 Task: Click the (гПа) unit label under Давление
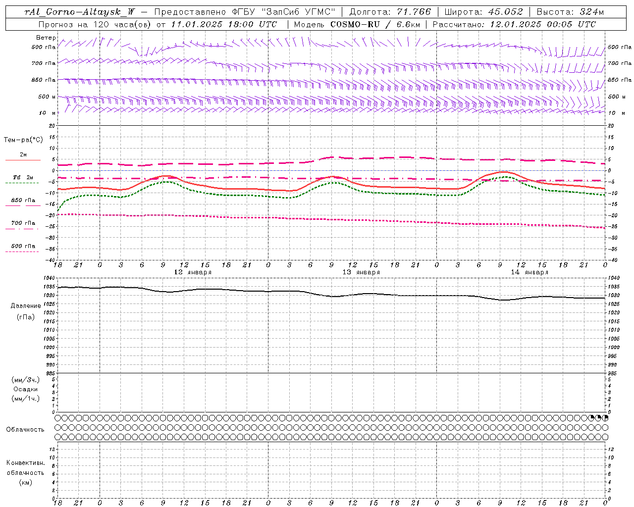[x=26, y=317]
